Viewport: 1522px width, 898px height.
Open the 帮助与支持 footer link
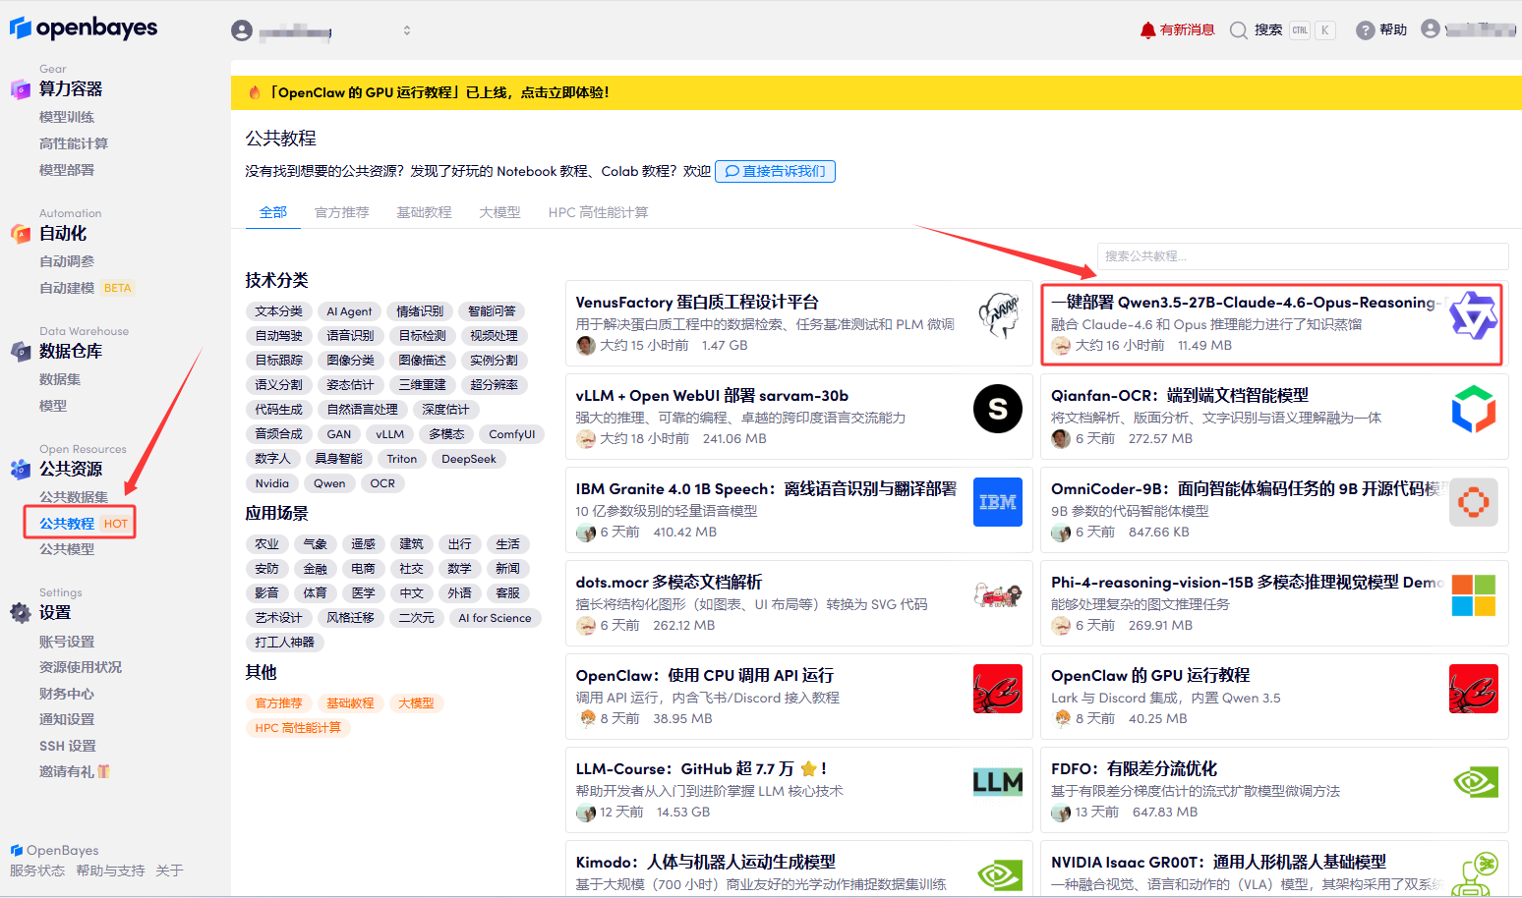(110, 871)
